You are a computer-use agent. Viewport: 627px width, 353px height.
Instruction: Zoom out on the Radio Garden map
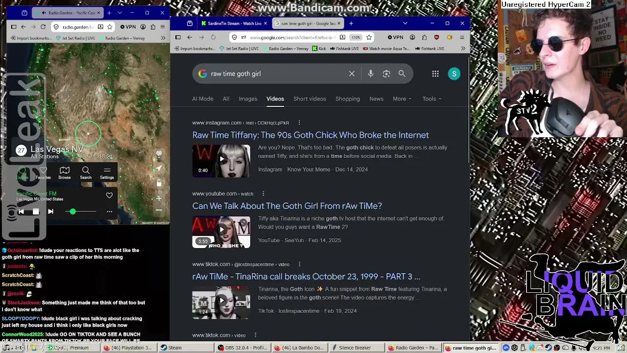[x=159, y=210]
